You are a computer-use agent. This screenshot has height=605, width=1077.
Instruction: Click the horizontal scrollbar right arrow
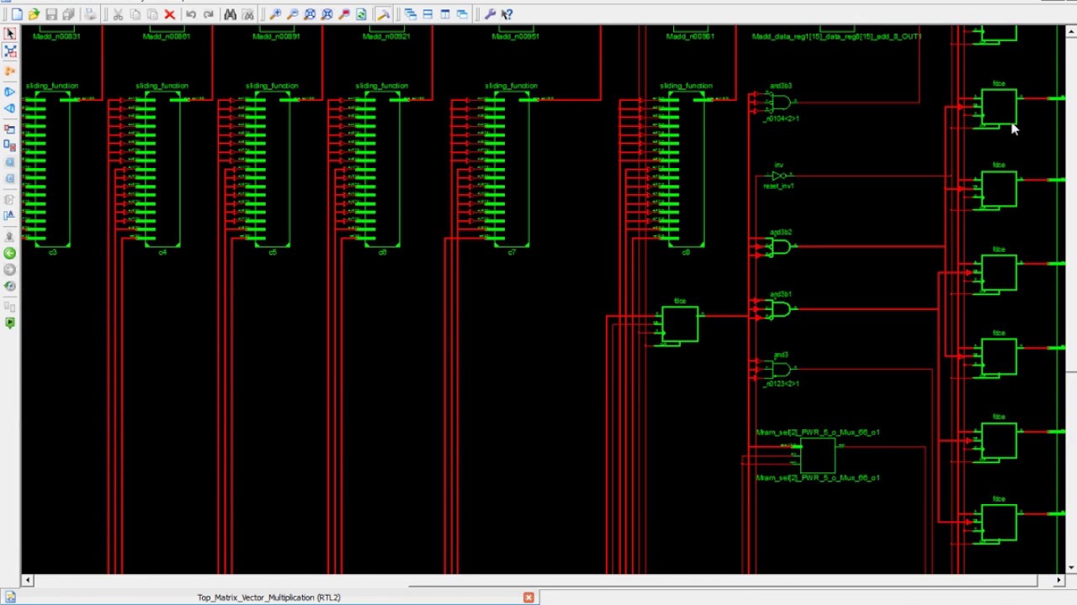tap(1058, 580)
